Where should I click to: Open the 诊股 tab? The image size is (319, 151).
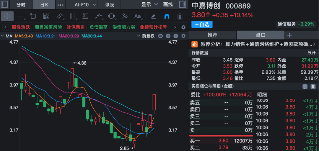point(110,5)
